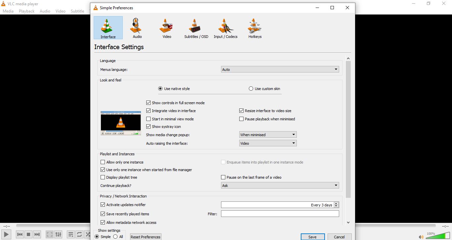Image resolution: width=452 pixels, height=240 pixels.
Task: Stop playback using the Stop button
Action: point(28,234)
